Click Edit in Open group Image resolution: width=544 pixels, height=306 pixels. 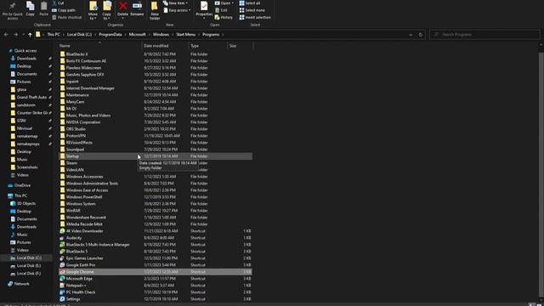[x=221, y=10]
